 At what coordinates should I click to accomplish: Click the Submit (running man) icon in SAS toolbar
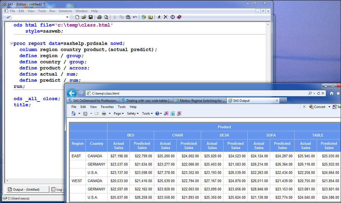159,17
